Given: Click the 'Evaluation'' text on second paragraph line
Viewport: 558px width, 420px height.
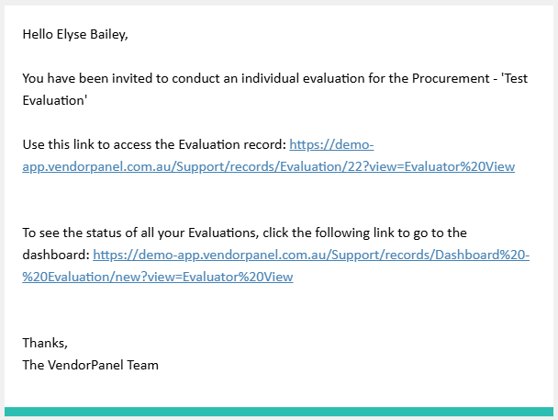Looking at the screenshot, I should tap(55, 101).
